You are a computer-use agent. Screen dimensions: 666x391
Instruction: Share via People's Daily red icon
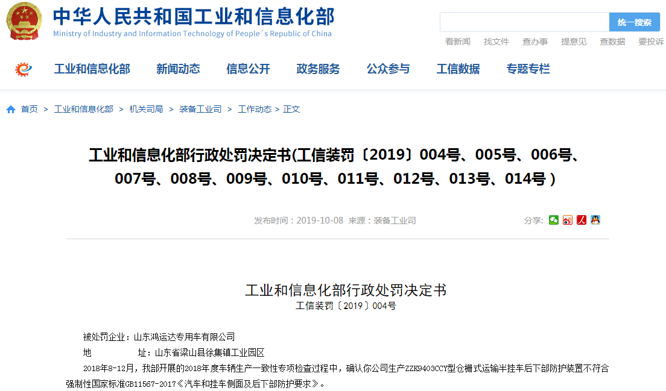pyautogui.click(x=582, y=220)
